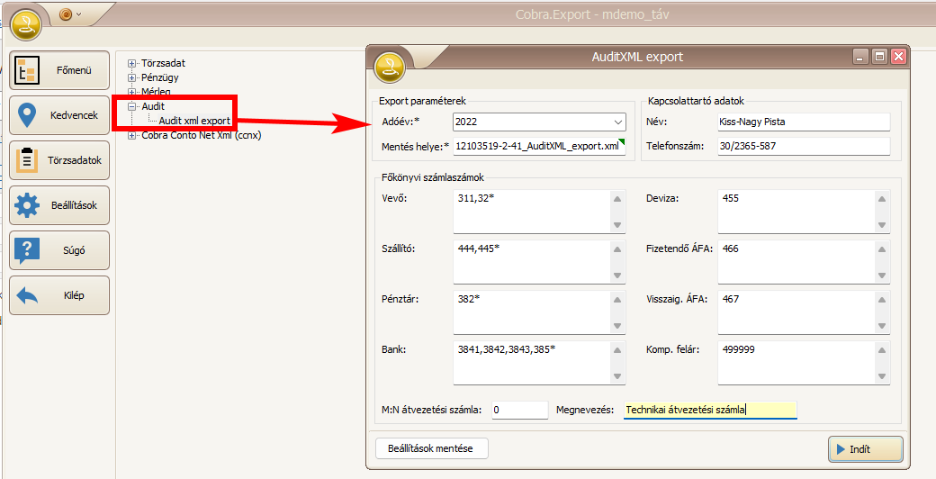The image size is (936, 479).
Task: Select Audit xml export tree item
Action: click(x=194, y=121)
